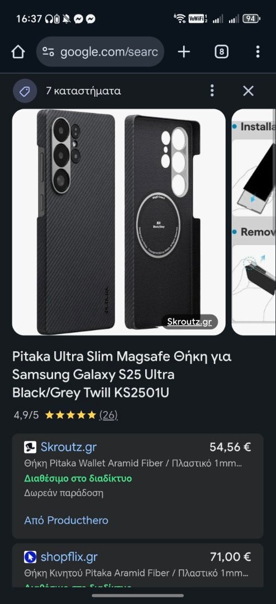The width and height of the screenshot is (276, 604).
Task: Click the Skroutz.gr store logo icon
Action: pos(30,447)
